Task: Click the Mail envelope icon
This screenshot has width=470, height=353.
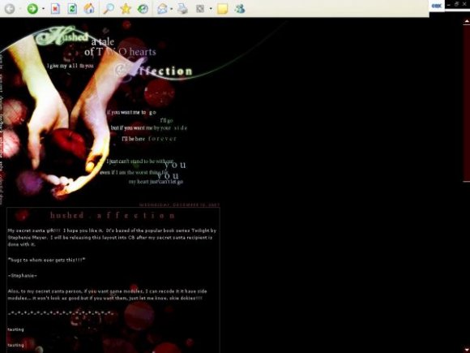Action: pos(162,9)
